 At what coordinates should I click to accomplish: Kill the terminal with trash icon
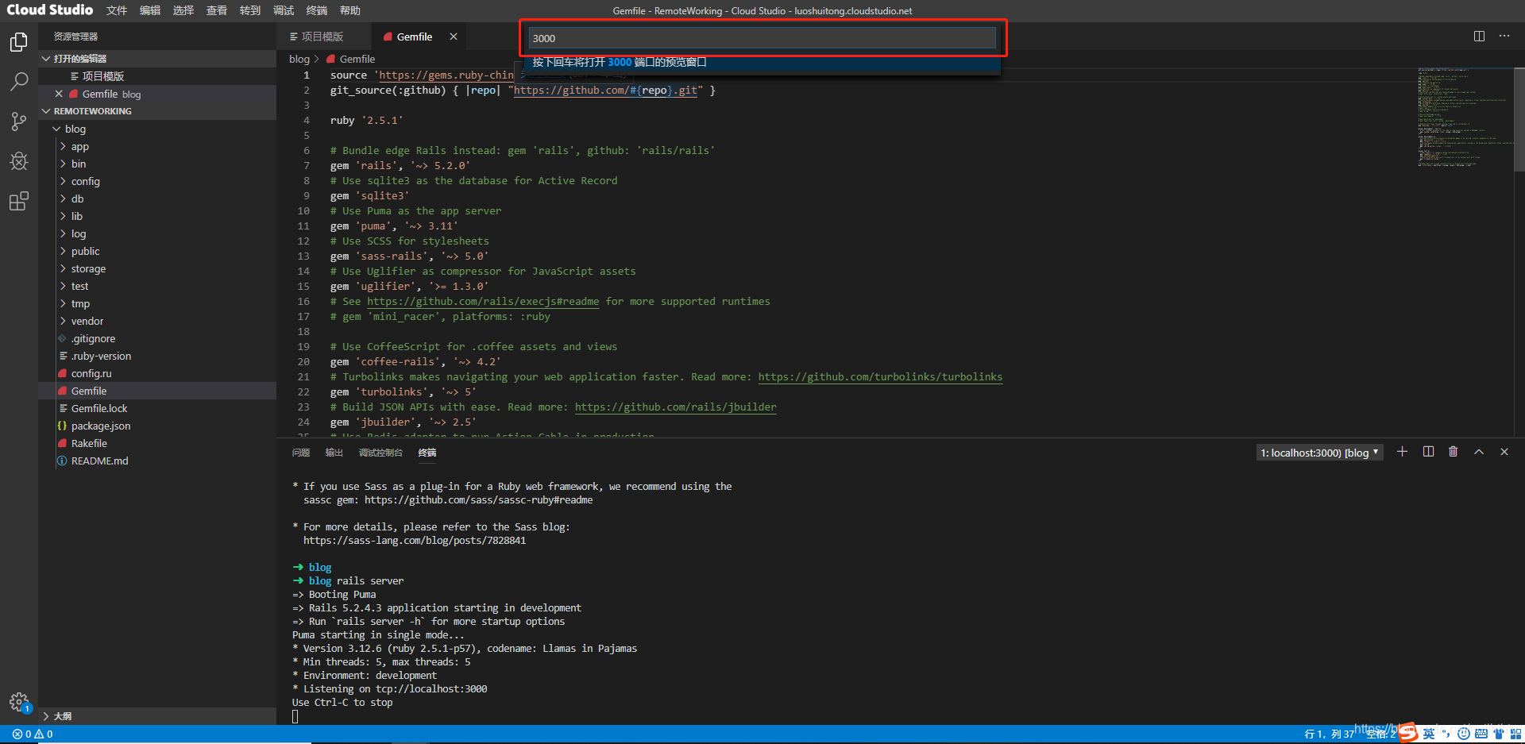point(1454,452)
